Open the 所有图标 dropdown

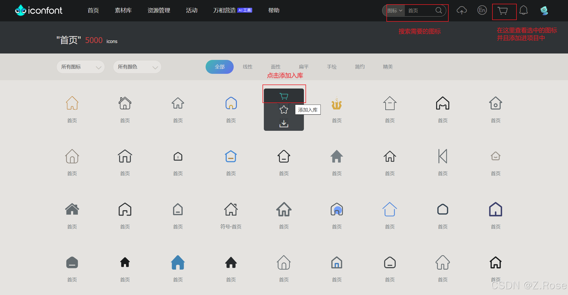tap(80, 67)
